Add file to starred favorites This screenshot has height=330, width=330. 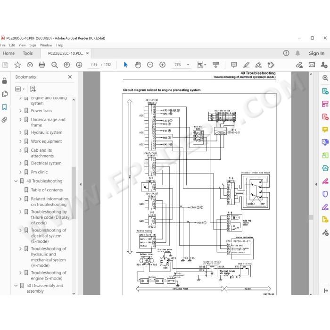(17, 65)
